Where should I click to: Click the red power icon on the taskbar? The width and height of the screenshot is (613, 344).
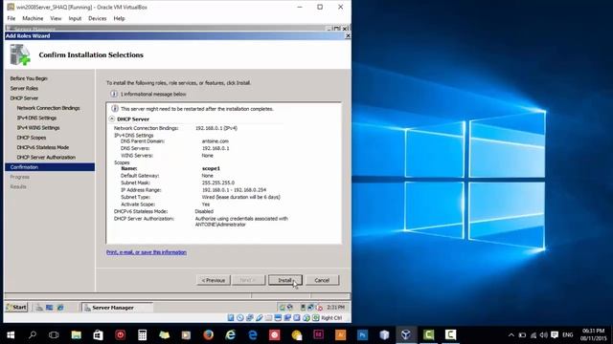click(120, 334)
